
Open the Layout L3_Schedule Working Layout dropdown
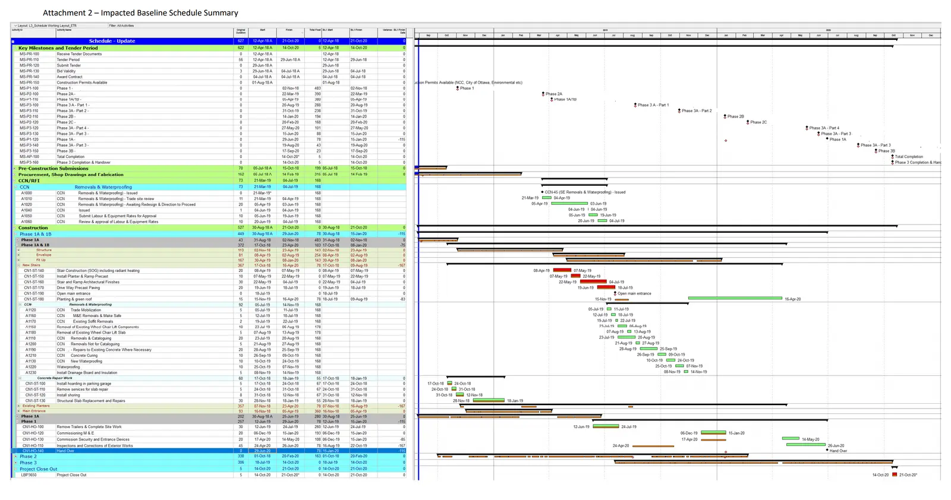coord(15,26)
